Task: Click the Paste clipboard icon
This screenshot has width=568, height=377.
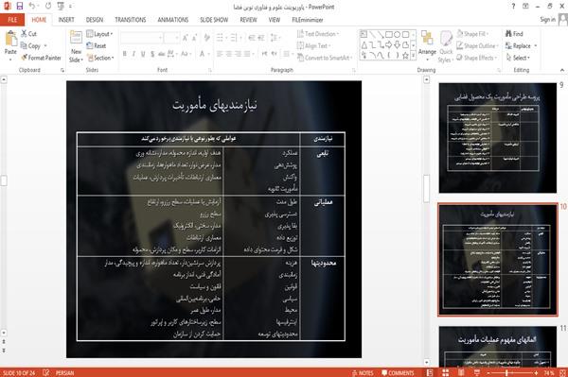Action: [10, 39]
